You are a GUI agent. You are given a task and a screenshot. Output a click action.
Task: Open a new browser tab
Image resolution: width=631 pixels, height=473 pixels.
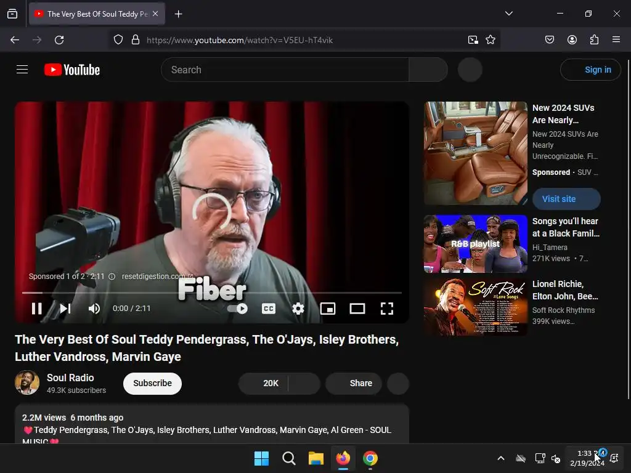pos(178,14)
